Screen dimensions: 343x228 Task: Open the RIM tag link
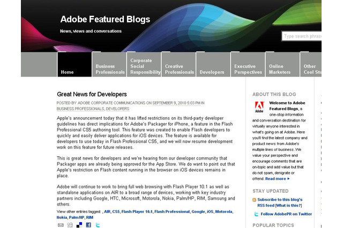pos(90,217)
